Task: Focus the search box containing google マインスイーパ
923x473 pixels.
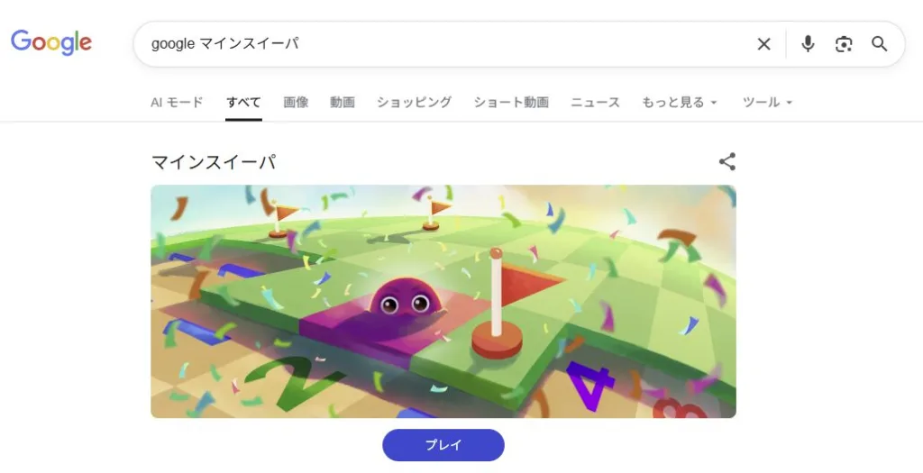Action: (447, 44)
